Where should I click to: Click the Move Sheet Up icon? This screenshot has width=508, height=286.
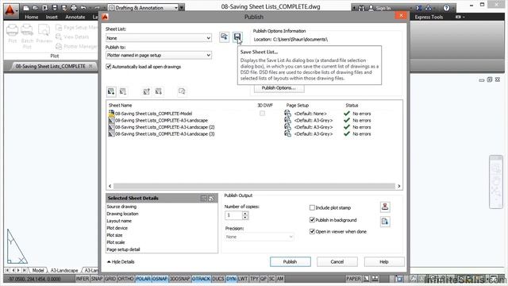coord(146,91)
